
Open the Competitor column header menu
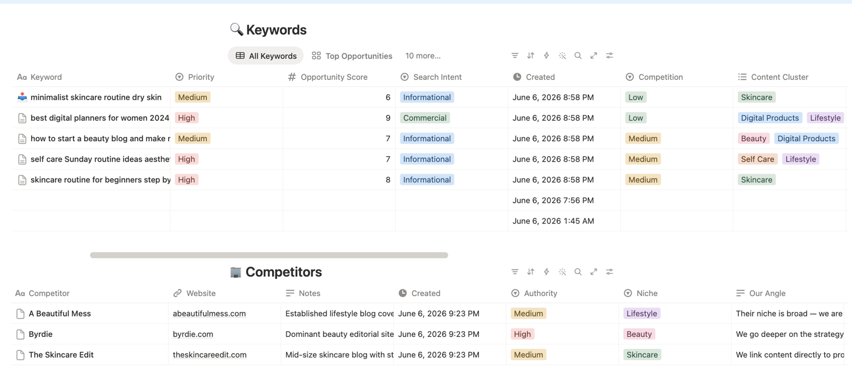coord(90,293)
